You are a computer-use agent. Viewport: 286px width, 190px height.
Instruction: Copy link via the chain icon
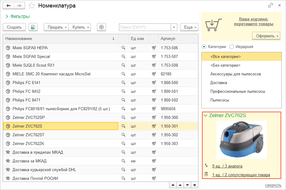point(270,5)
